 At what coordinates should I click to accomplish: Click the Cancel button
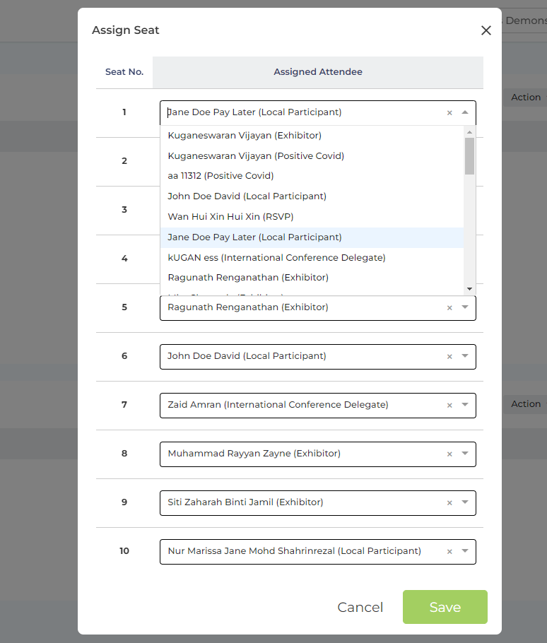360,608
